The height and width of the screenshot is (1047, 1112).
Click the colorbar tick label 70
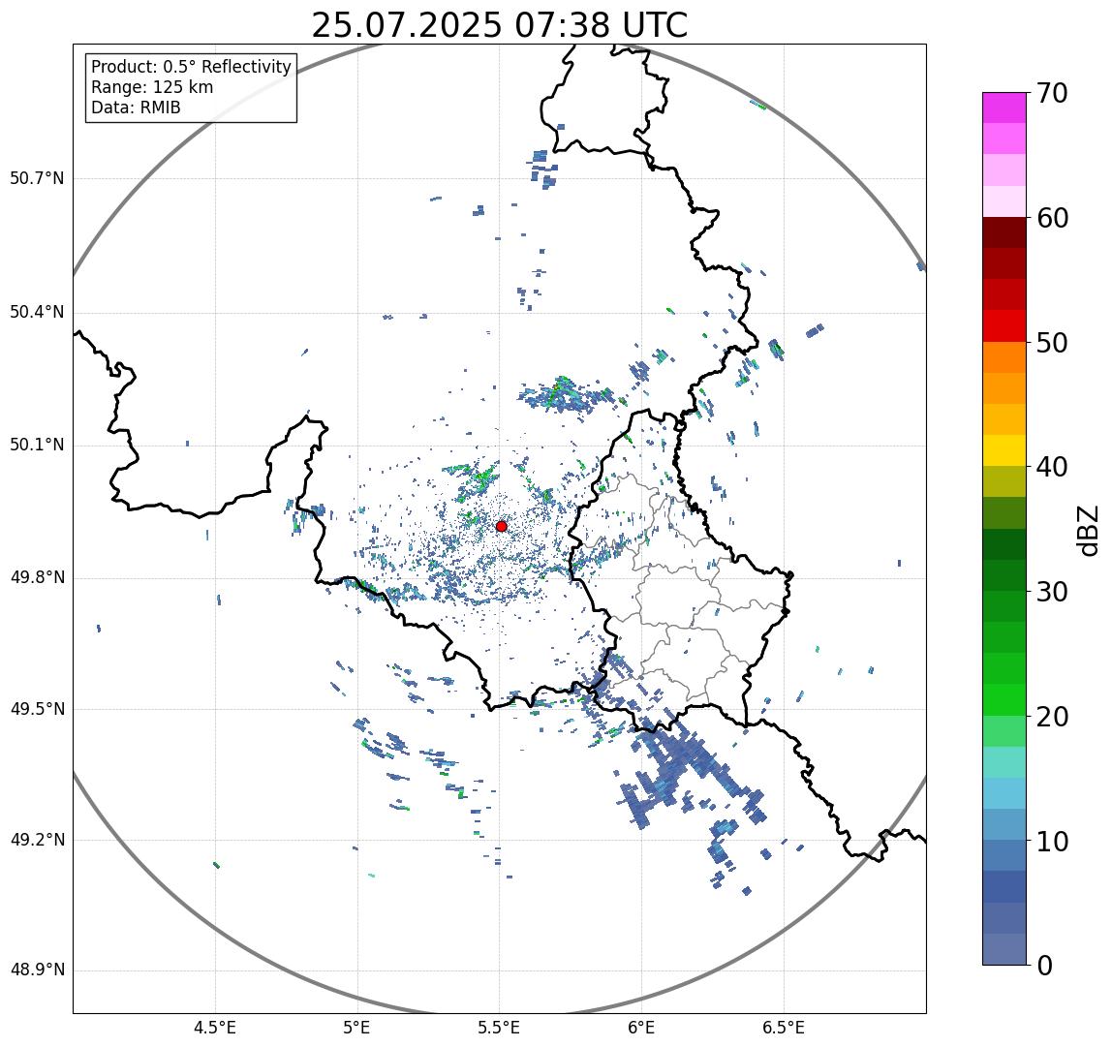point(1052,93)
